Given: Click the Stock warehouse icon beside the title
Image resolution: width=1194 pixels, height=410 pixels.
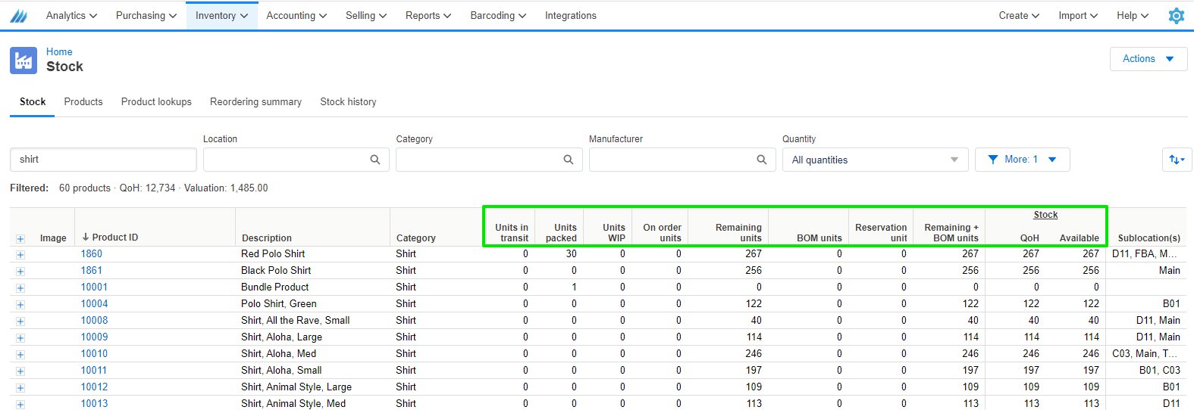Looking at the screenshot, I should [24, 61].
